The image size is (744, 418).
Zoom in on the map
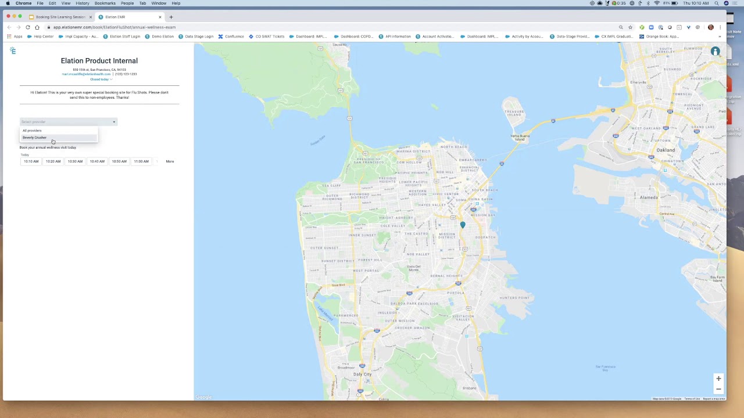coord(718,379)
